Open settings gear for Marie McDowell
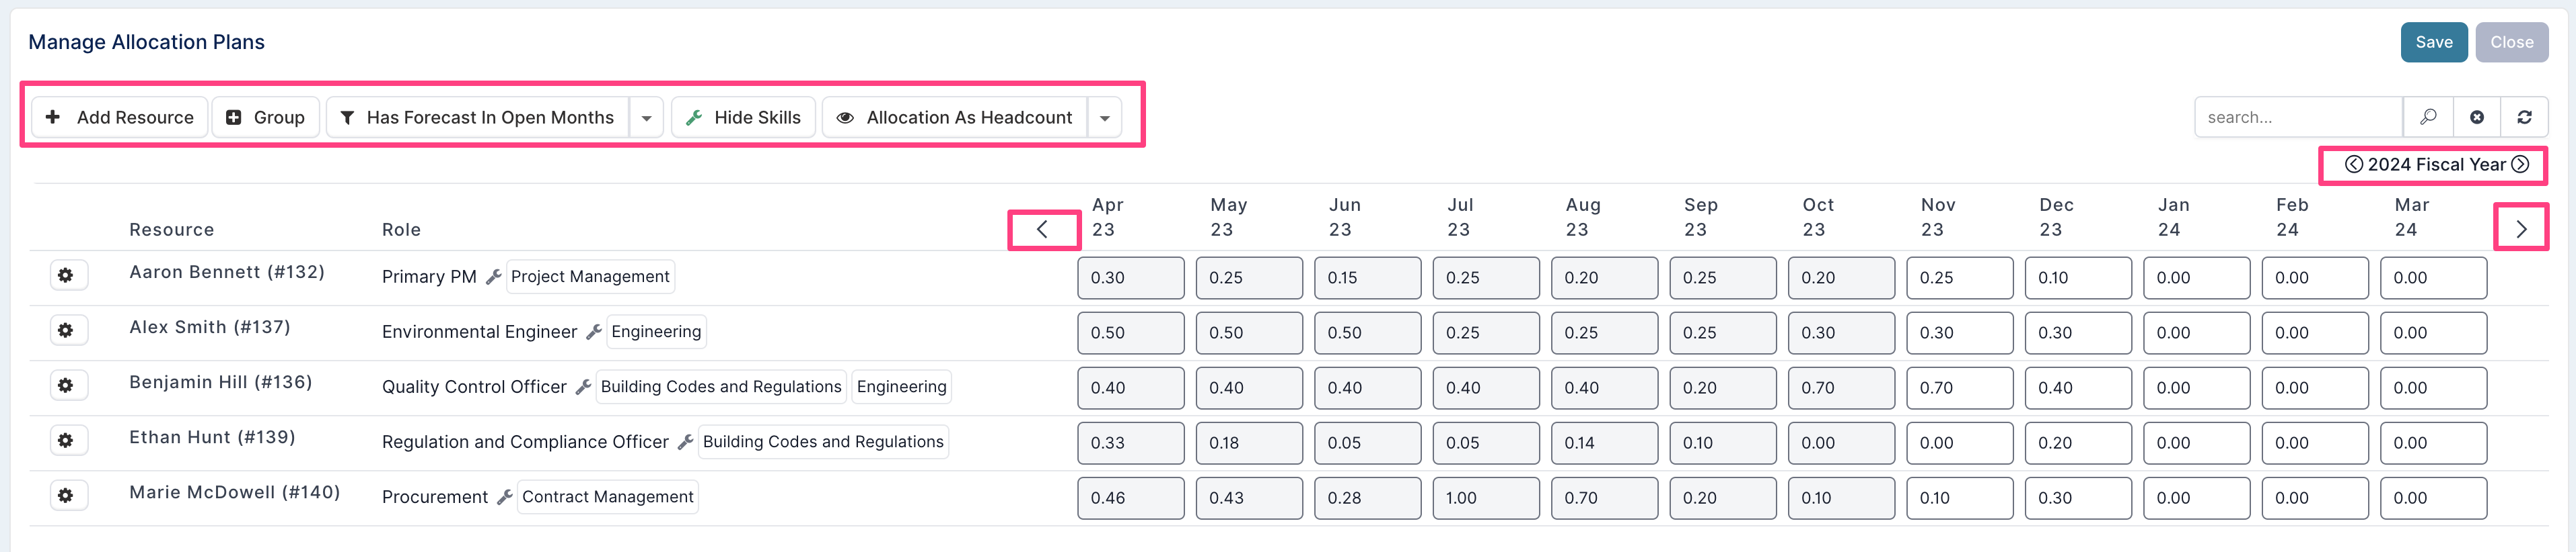Viewport: 2576px width, 552px height. 66,495
